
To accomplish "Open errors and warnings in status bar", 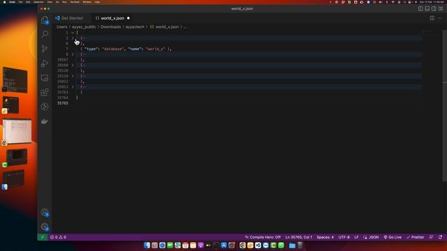I will pos(58,237).
